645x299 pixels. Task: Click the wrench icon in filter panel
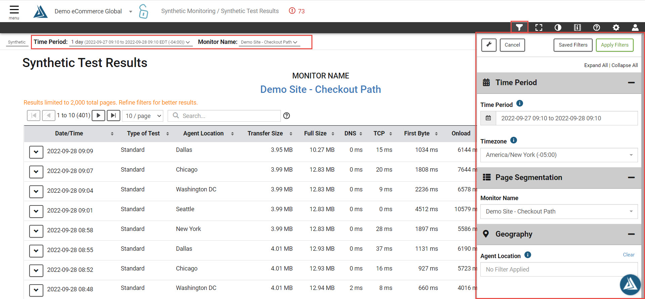coord(489,45)
